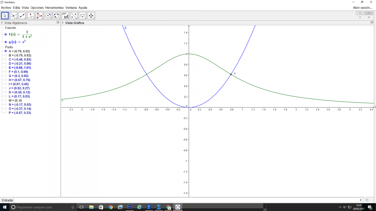Collapse the Punto group in algebra view
376x211 pixels.
tap(3, 47)
